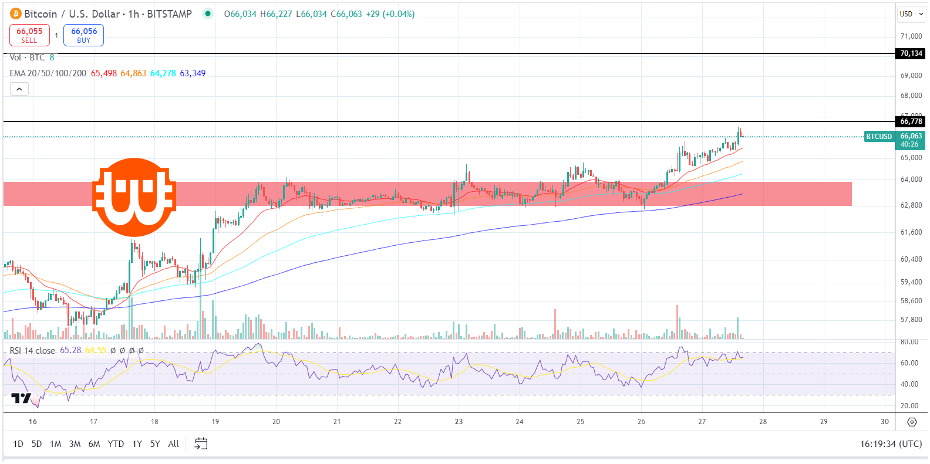
Task: Click the 70,134 price axis label
Action: (x=911, y=53)
